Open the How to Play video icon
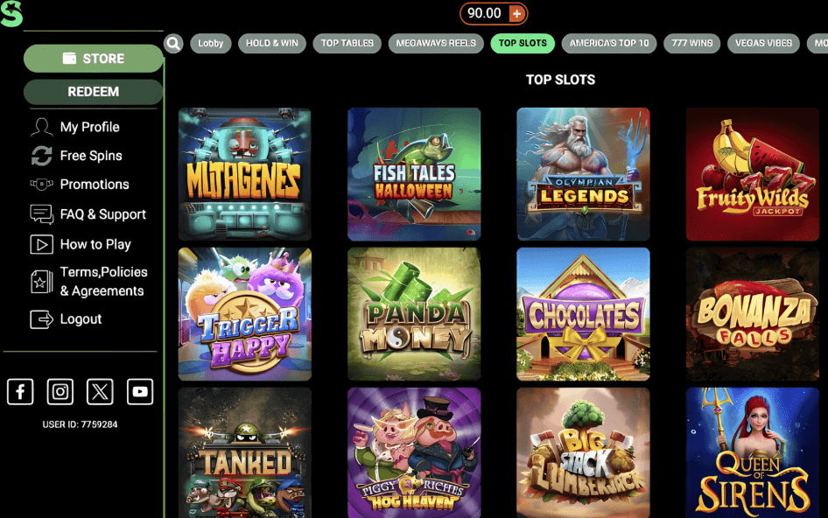The height and width of the screenshot is (518, 828). coord(41,244)
